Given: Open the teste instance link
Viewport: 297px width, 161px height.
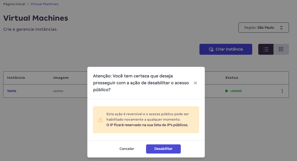Looking at the screenshot, I should pyautogui.click(x=12, y=91).
